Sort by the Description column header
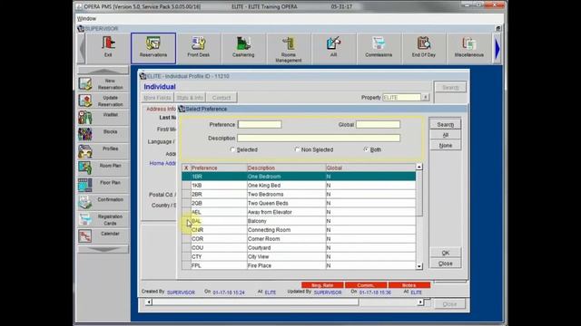 pos(286,168)
